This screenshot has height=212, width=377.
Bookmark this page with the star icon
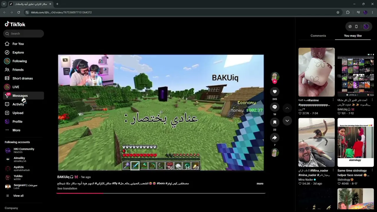(338, 12)
